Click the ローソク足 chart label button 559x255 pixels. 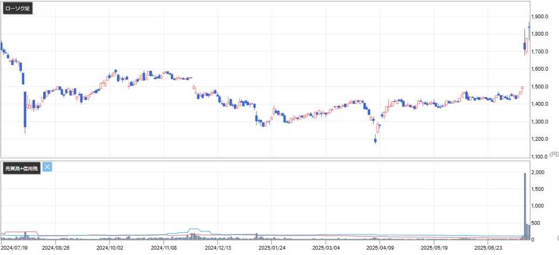pos(18,9)
